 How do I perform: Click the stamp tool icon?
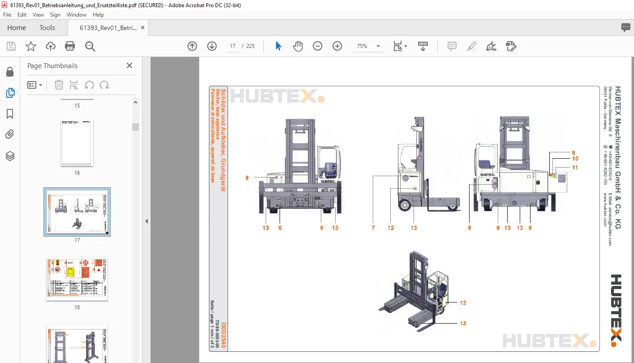(511, 46)
